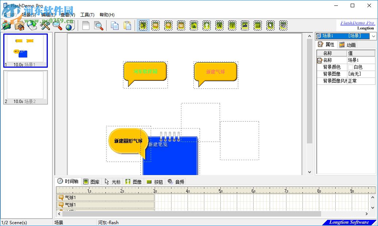Expand the 名称 value row in properties
Image resolution: width=378 pixels, height=226 pixels.
[361, 60]
